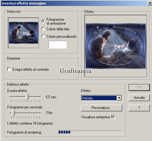152x141 pixels.
Task: Select the Fotogramma di animazione radio button
Action: [x=43, y=21]
